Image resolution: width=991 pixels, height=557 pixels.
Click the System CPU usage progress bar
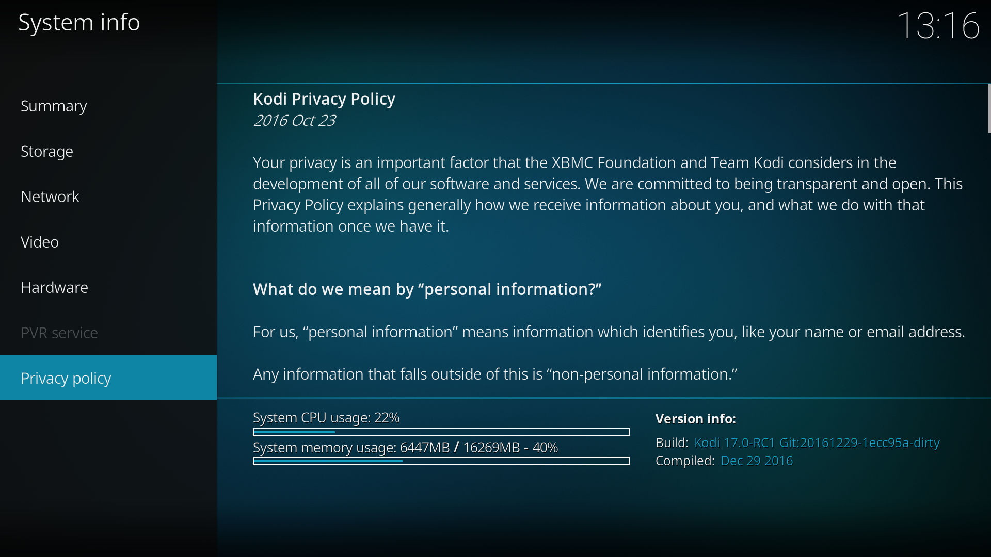441,432
